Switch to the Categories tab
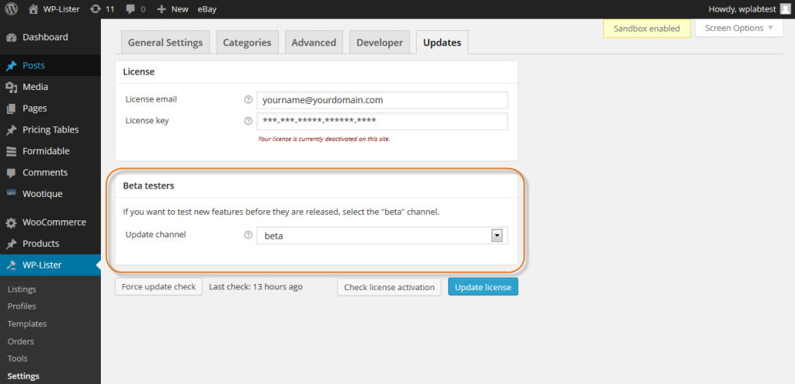This screenshot has height=384, width=795. tap(247, 42)
